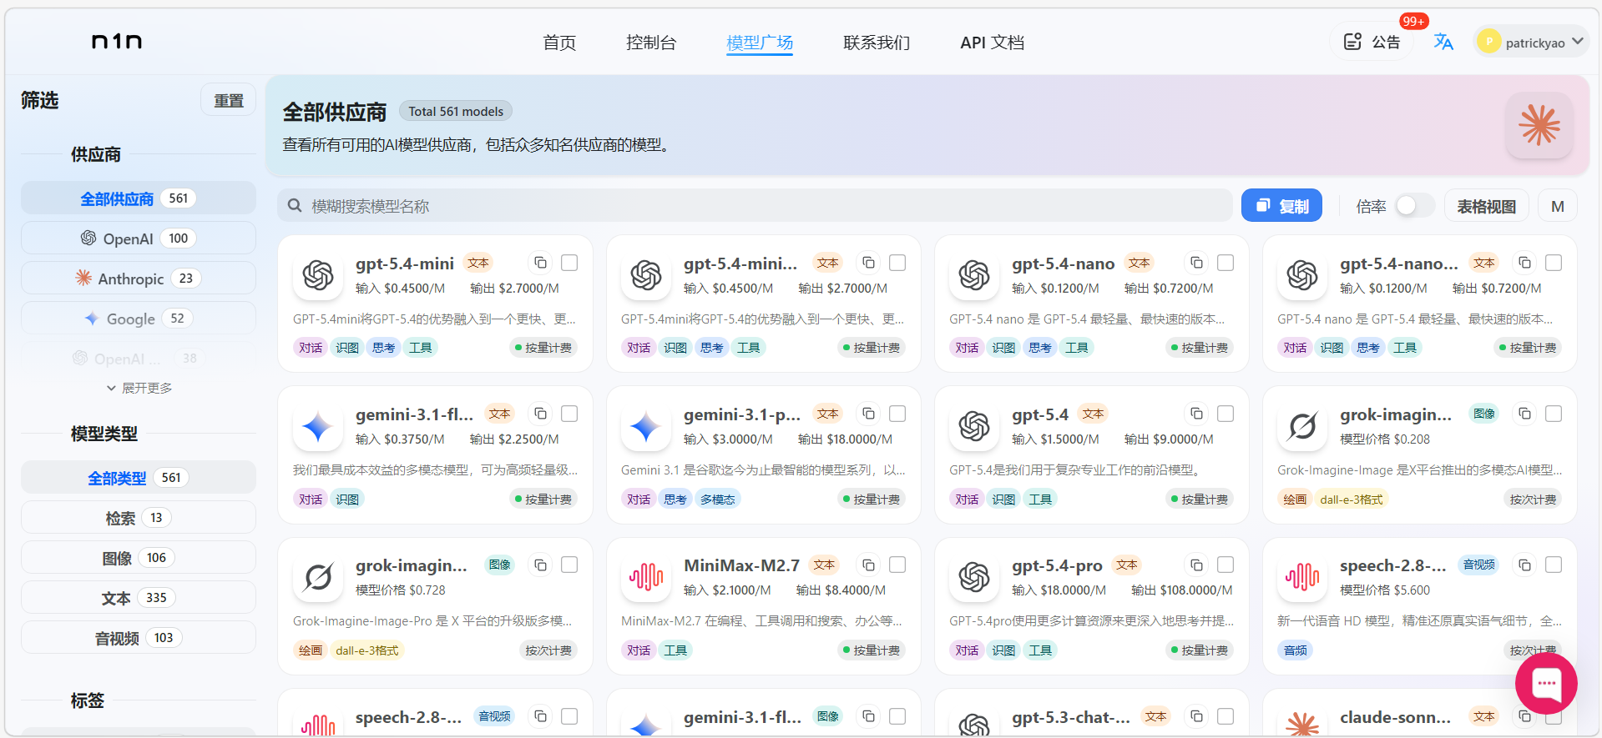
Task: Click the search magnifier icon
Action: pyautogui.click(x=295, y=206)
